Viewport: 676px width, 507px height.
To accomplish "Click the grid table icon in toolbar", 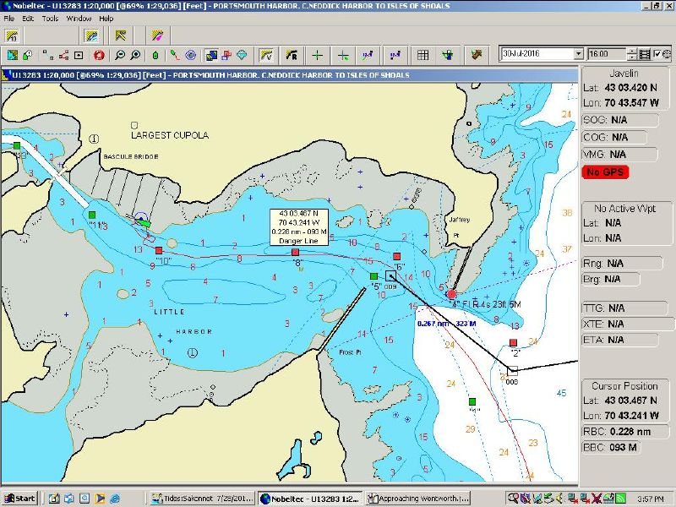I will (x=422, y=55).
